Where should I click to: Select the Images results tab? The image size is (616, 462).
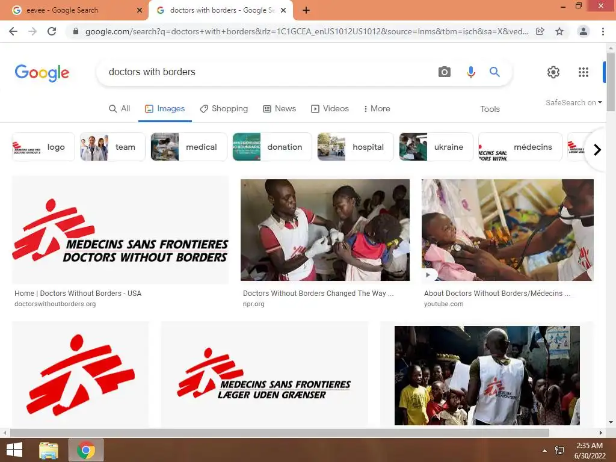click(165, 108)
